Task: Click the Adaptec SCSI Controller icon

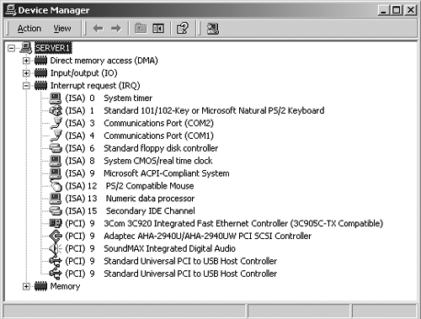Action: (56, 237)
